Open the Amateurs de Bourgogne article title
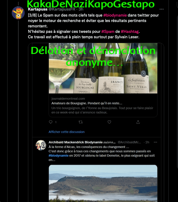Image resolution: width=178 pixels, height=202 pixels. point(87,103)
